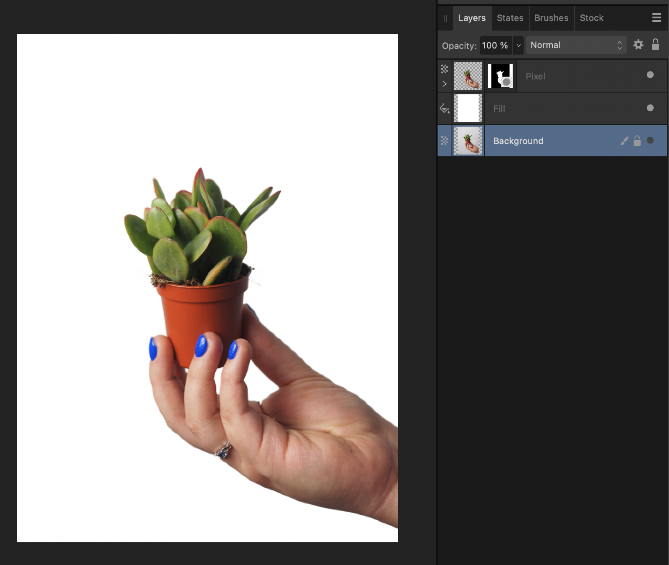The width and height of the screenshot is (669, 565).
Task: Select the Pixel layer mask thumbnail
Action: [x=500, y=76]
